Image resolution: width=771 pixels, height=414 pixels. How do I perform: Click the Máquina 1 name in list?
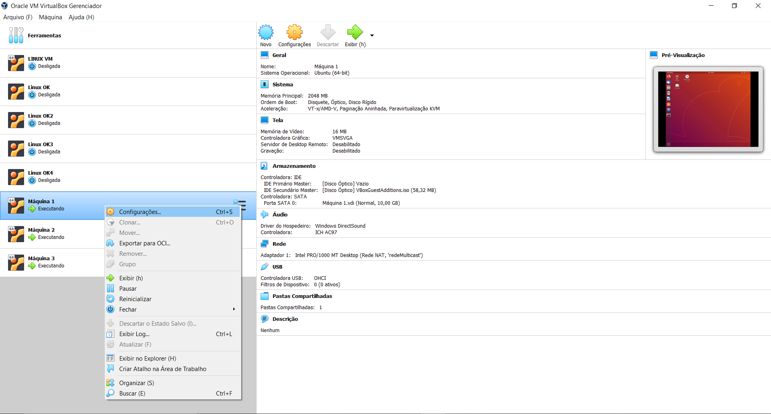(x=41, y=202)
